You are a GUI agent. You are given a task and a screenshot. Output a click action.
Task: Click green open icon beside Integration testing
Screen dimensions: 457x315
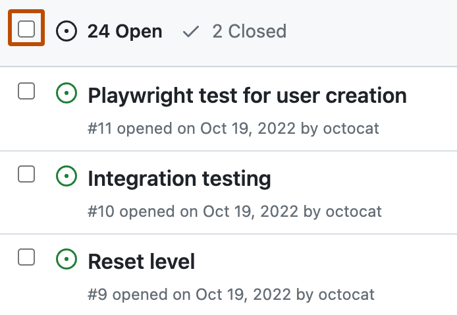(67, 176)
